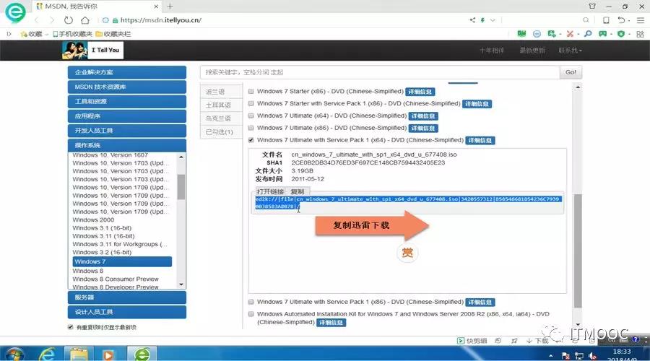650x361 pixels.
Task: Click the skin/shirt icon in title bar
Action: [592, 6]
